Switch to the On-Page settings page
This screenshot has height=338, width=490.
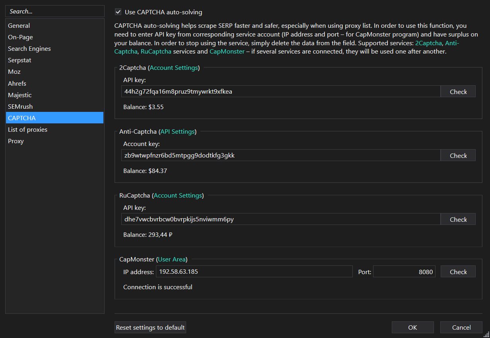(x=20, y=37)
